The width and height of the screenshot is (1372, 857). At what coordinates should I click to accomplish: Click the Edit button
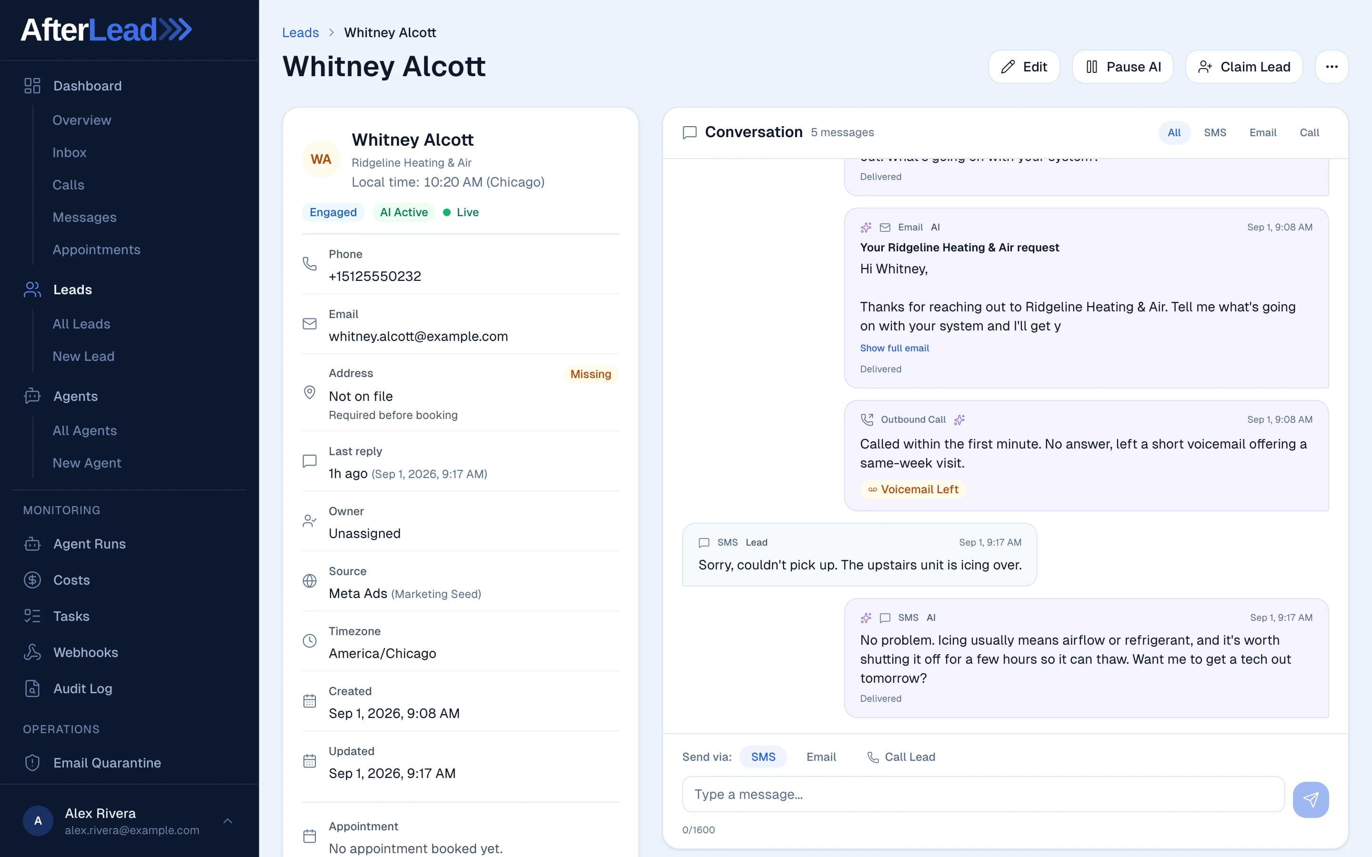point(1023,67)
